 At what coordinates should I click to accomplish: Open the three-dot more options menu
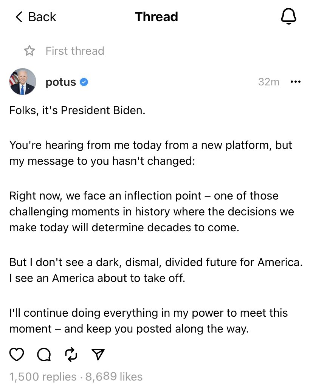(x=295, y=82)
